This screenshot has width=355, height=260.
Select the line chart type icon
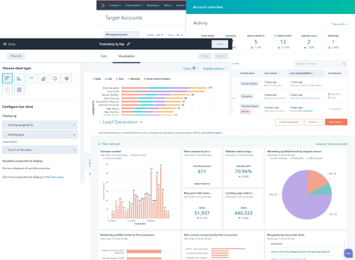click(31, 78)
